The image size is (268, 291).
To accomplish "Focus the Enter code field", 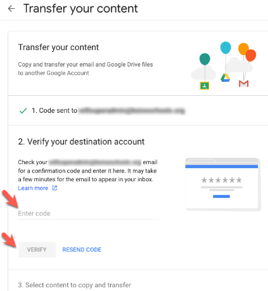I will pyautogui.click(x=89, y=214).
